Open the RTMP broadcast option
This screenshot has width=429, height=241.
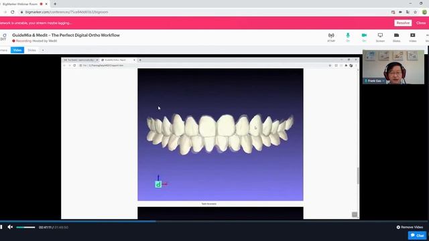(x=331, y=37)
